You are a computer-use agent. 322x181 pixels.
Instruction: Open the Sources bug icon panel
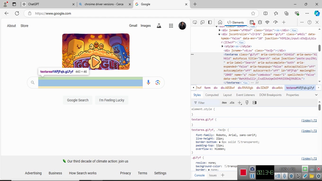[260, 22]
